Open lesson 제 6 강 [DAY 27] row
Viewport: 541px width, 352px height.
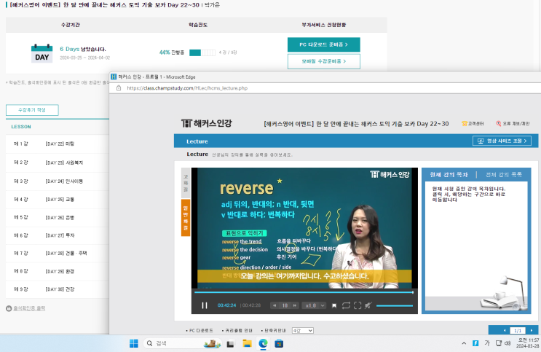tap(58, 235)
